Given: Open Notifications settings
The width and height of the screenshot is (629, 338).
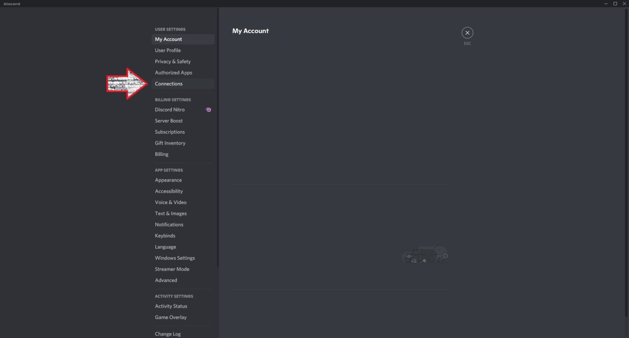Looking at the screenshot, I should click(169, 225).
